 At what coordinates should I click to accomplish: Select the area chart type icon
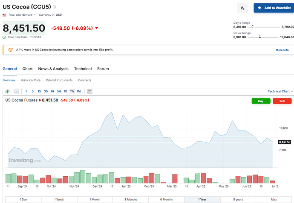pos(16,91)
